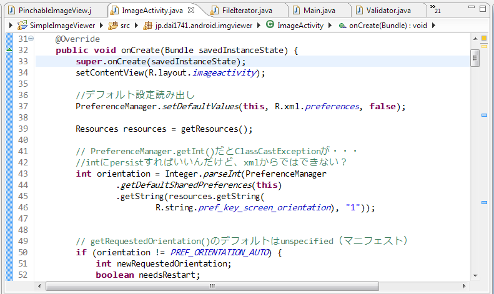494x294 pixels.
Task: Minimize the editor area
Action: tap(472, 7)
